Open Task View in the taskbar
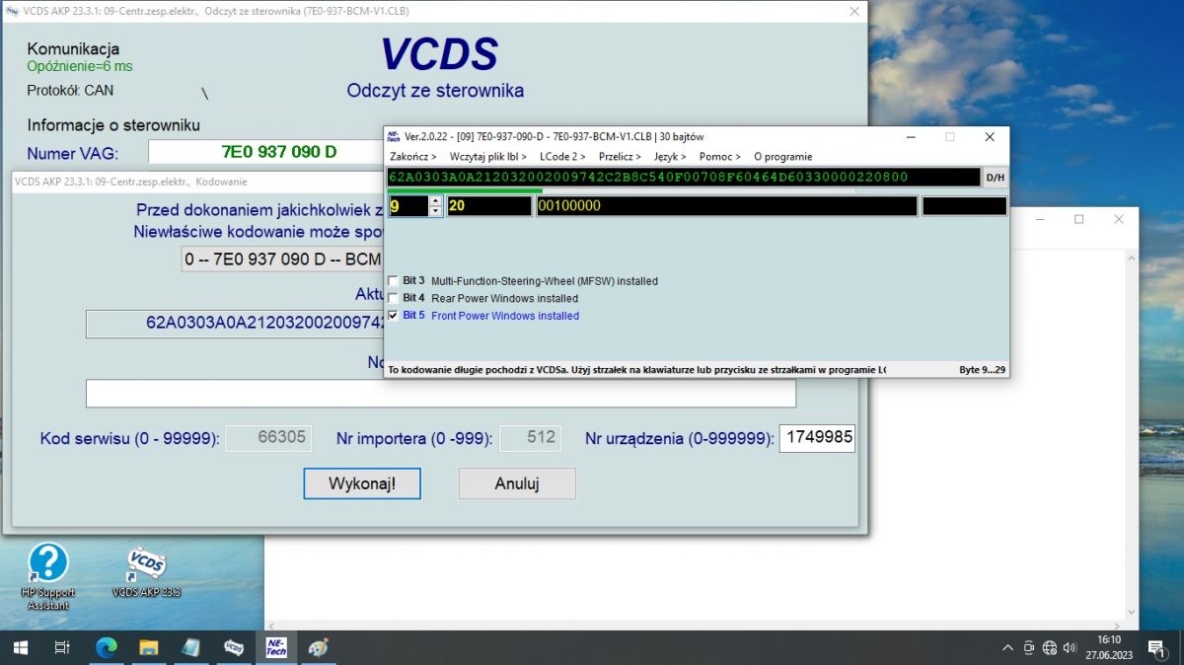The width and height of the screenshot is (1184, 665). tap(62, 647)
